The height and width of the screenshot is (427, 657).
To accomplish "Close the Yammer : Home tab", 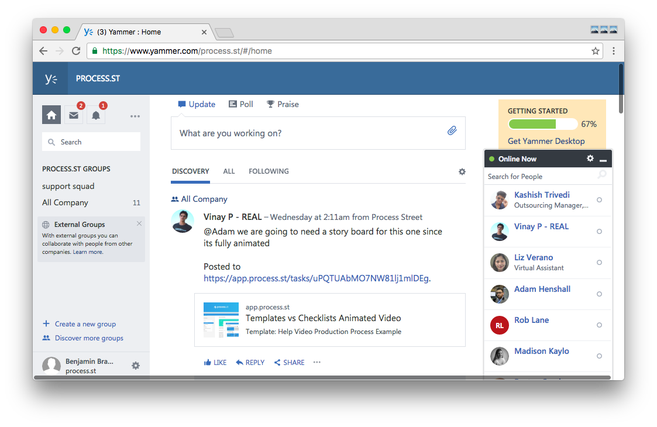I will [x=204, y=32].
